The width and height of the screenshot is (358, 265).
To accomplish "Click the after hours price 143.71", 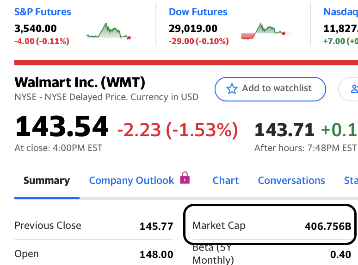I will [x=284, y=130].
